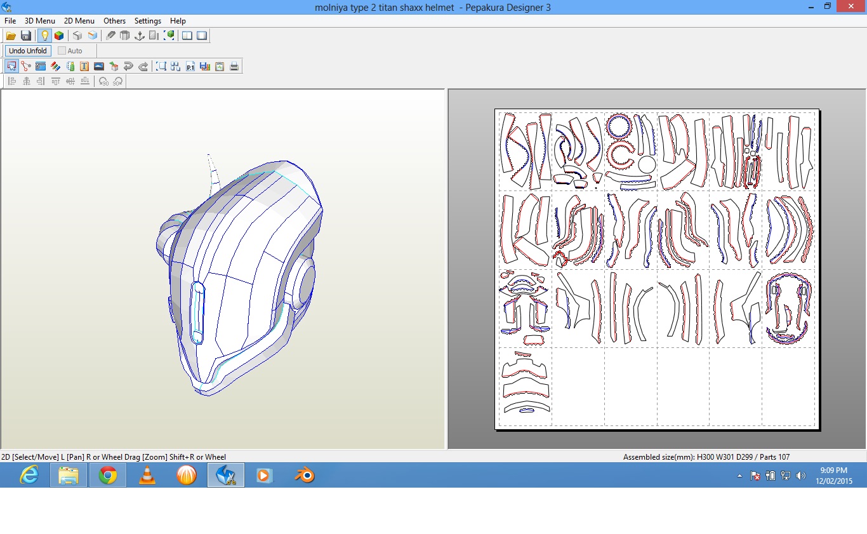Select the Join/Disjoin Face tool icon
867x534 pixels.
point(26,66)
